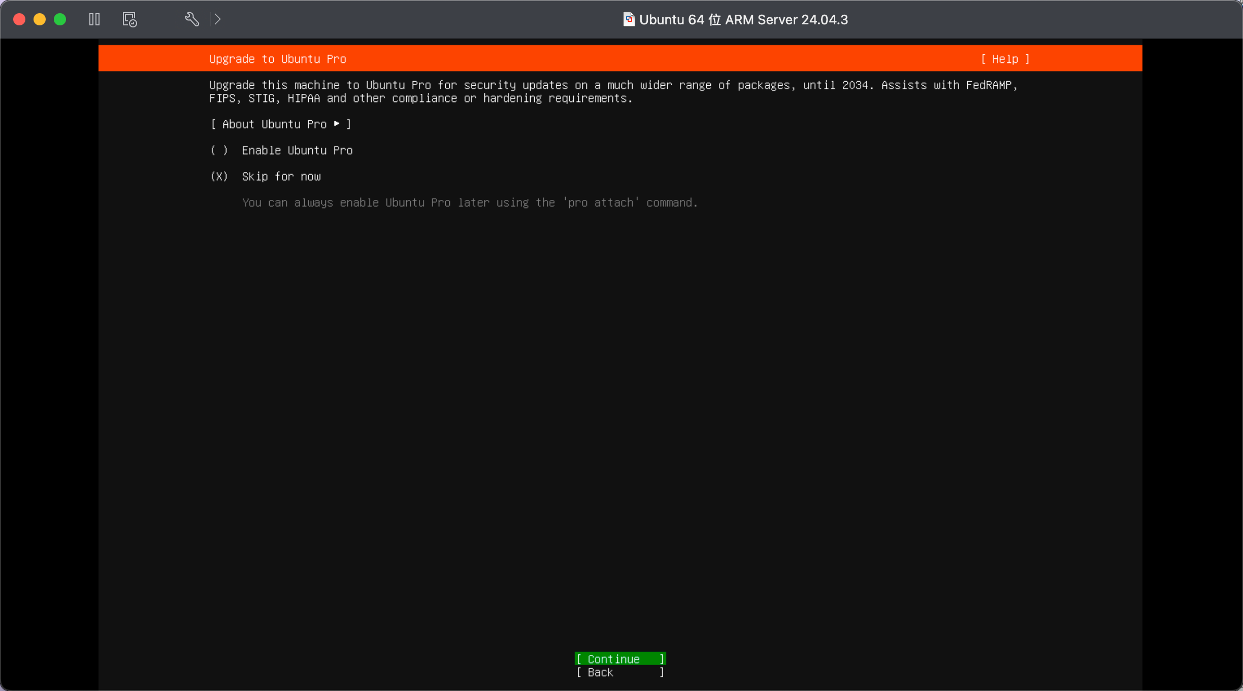Select the Enable Ubuntu Pro radio option

[219, 150]
